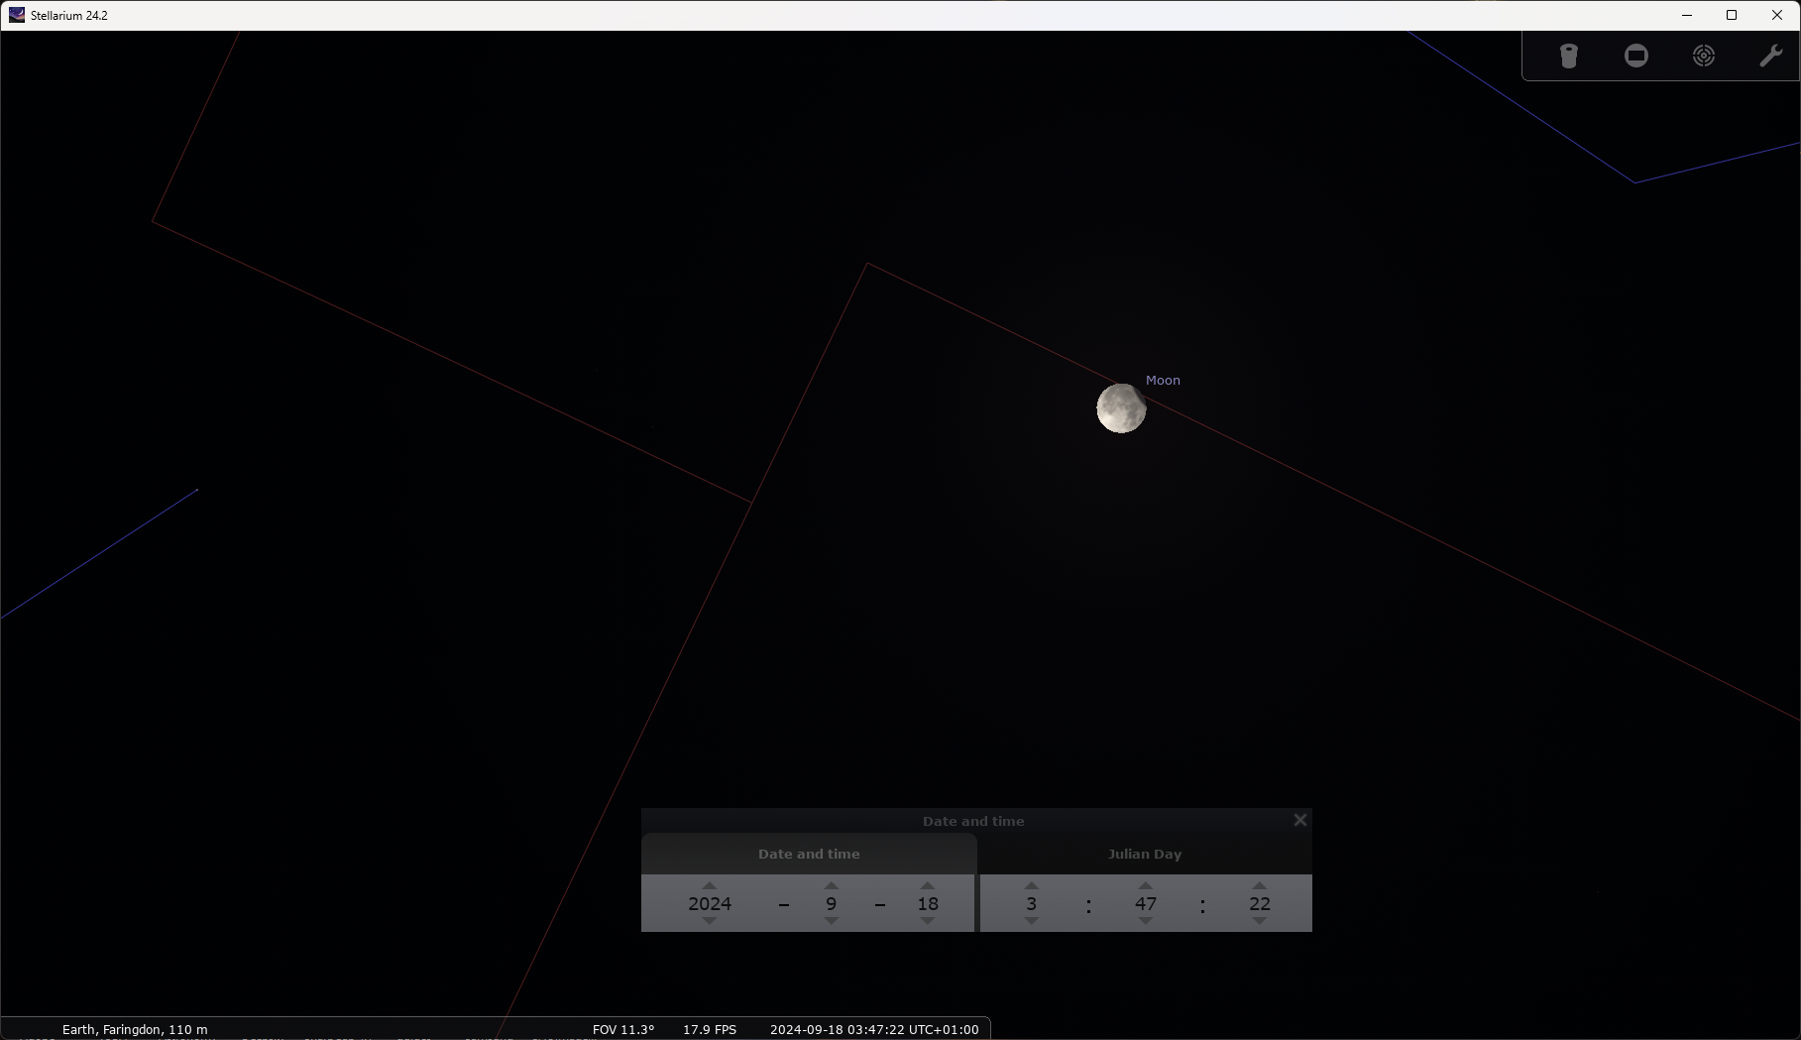The height and width of the screenshot is (1040, 1801).
Task: Increase the hour value 3
Action: click(1032, 885)
